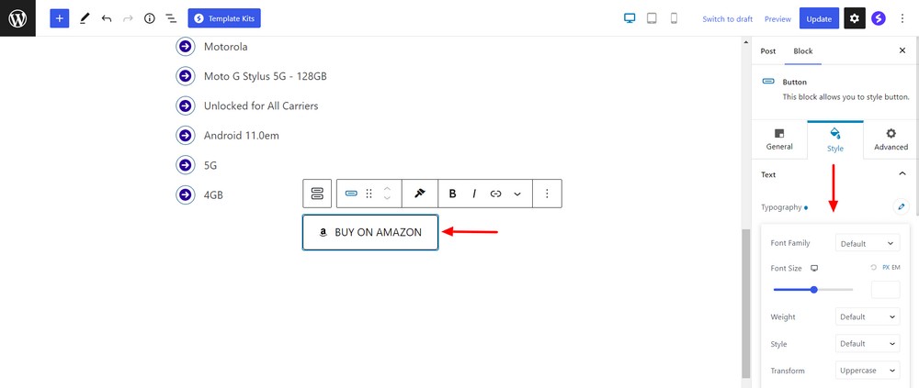
Task: Collapse the Text section
Action: (902, 174)
